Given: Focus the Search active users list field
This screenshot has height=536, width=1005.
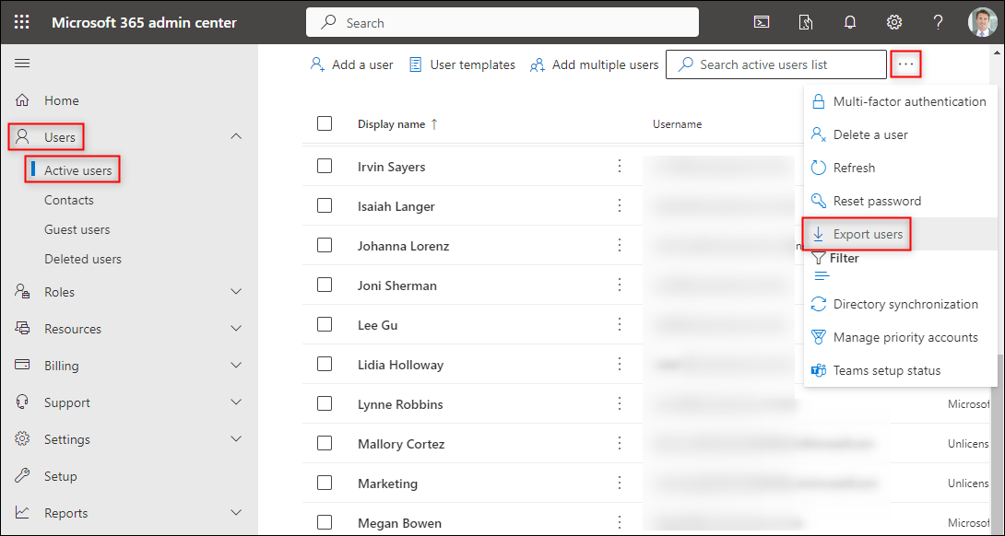Looking at the screenshot, I should click(x=776, y=64).
